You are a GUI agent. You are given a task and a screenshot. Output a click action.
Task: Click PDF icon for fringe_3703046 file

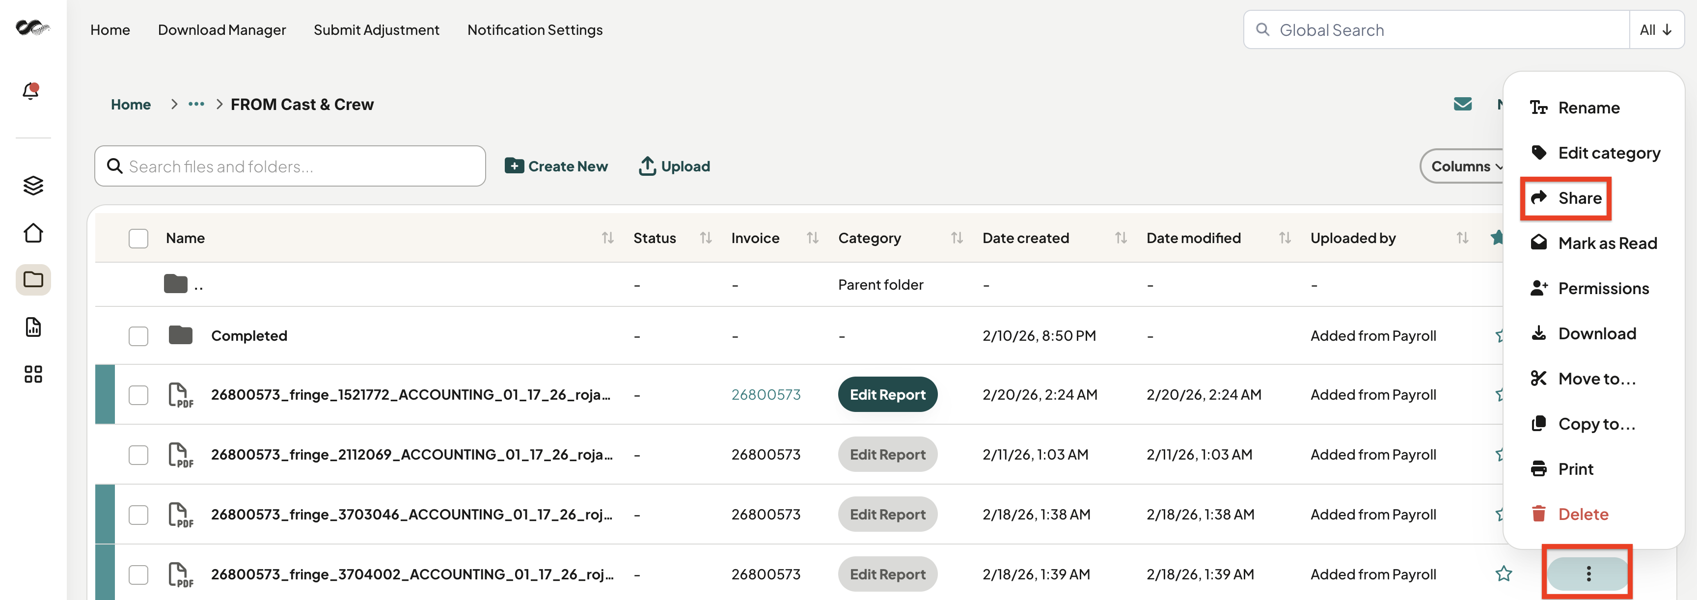(181, 515)
